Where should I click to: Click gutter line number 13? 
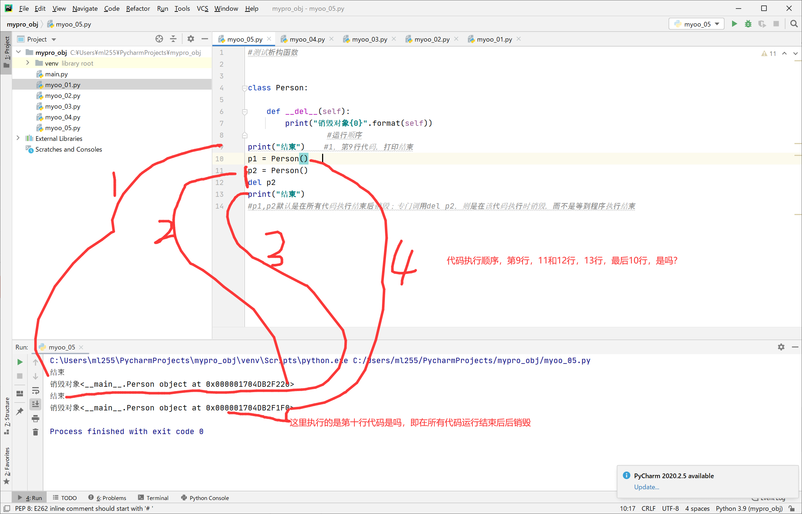[220, 194]
